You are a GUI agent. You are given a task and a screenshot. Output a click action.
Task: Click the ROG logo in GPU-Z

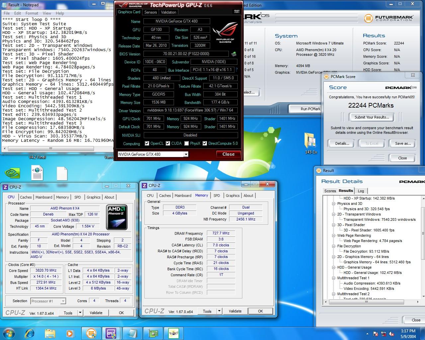225,32
